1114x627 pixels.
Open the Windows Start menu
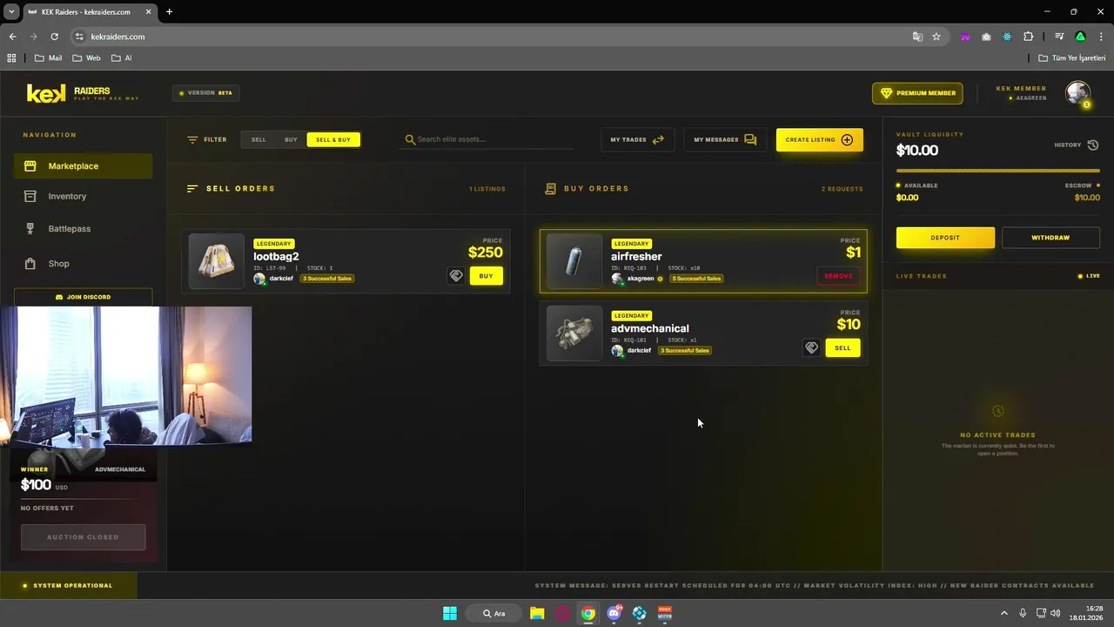pyautogui.click(x=450, y=613)
